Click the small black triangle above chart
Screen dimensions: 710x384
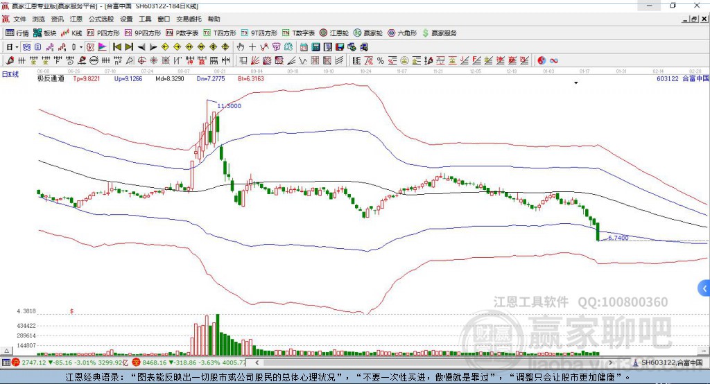pyautogui.click(x=576, y=83)
